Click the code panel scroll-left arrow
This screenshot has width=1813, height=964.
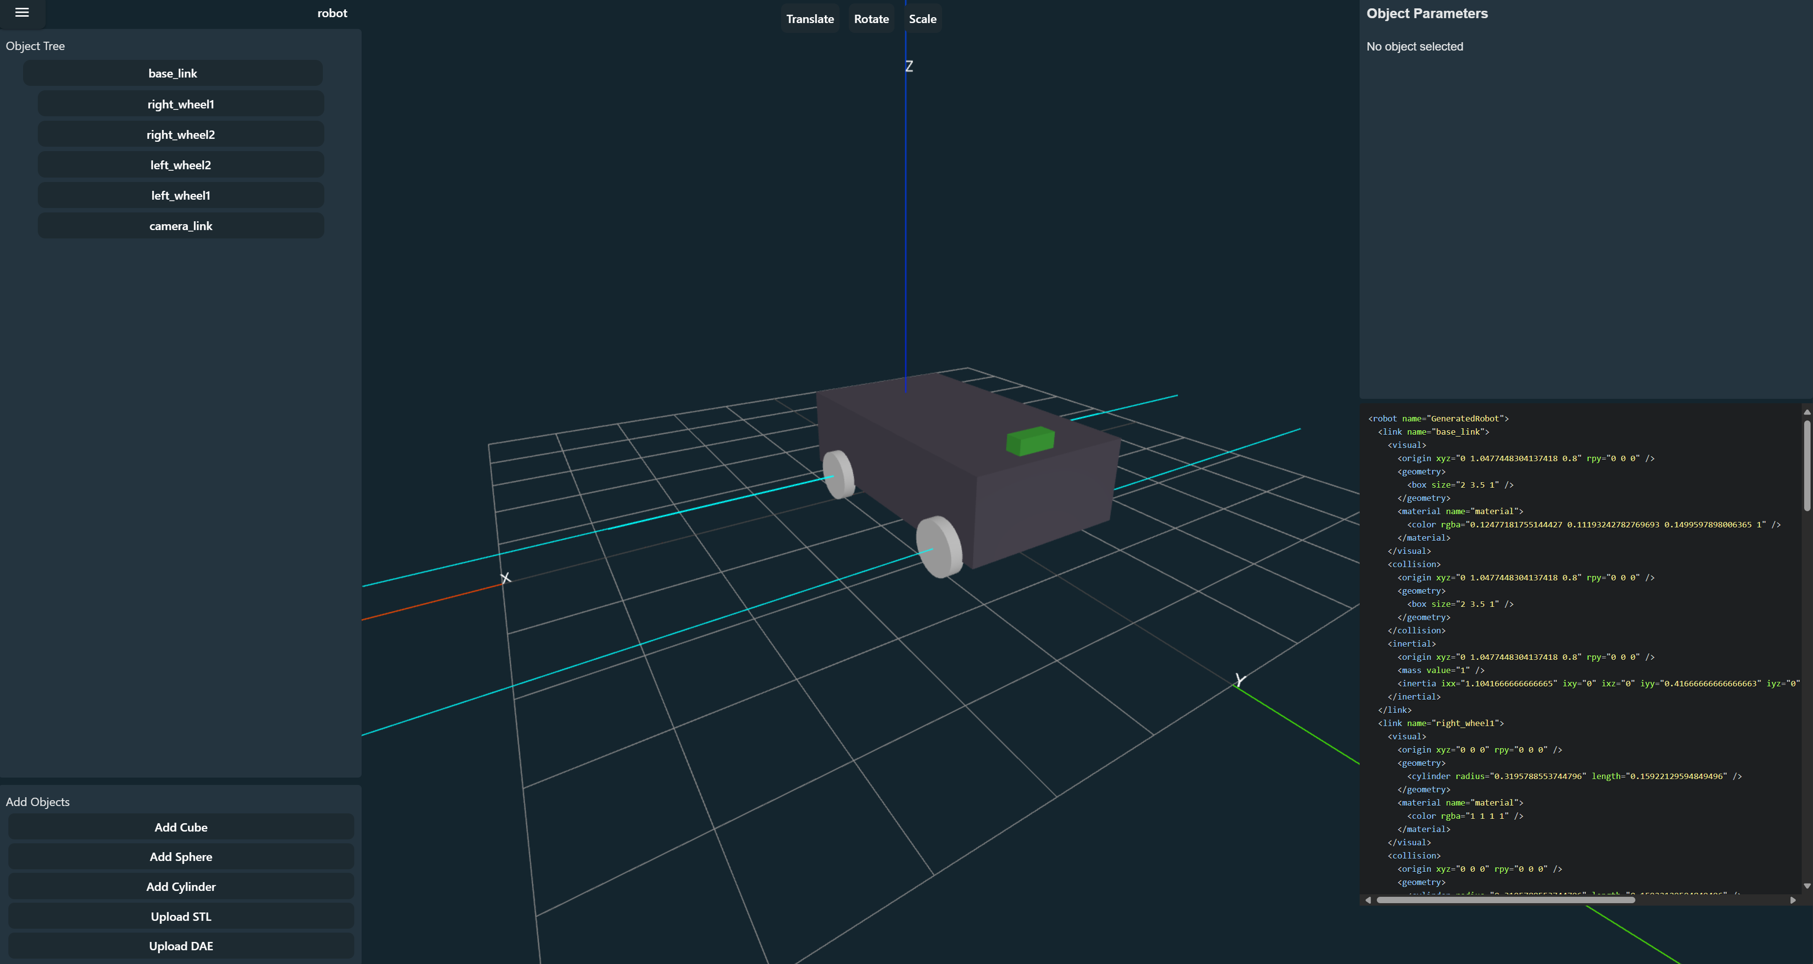(1367, 900)
